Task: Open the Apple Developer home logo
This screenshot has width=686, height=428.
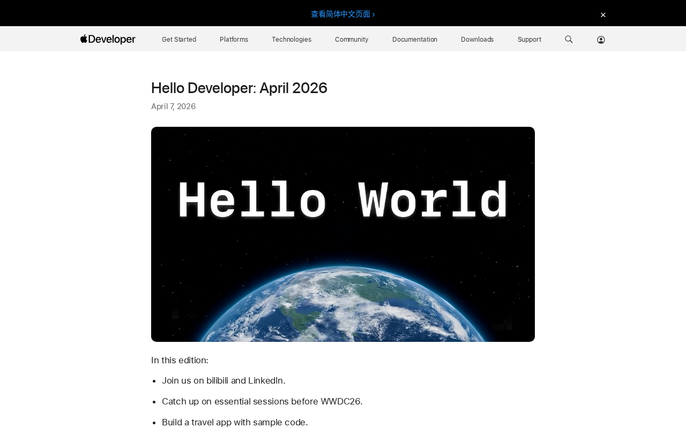Action: coord(108,39)
